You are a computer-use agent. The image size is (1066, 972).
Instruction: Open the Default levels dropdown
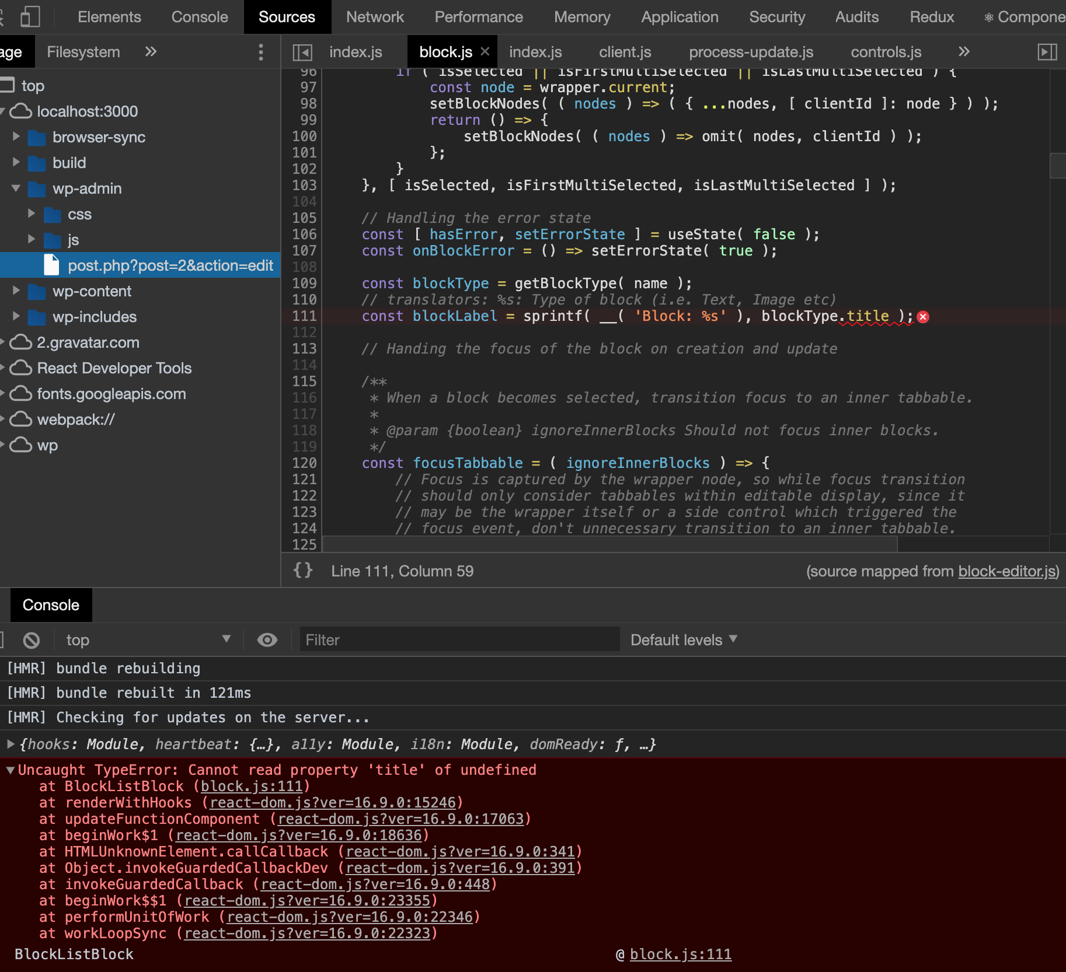coord(684,640)
